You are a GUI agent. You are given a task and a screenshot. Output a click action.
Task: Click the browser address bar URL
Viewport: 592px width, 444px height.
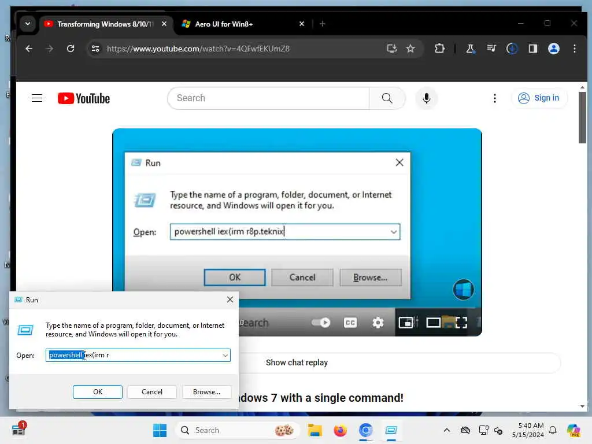pyautogui.click(x=198, y=49)
